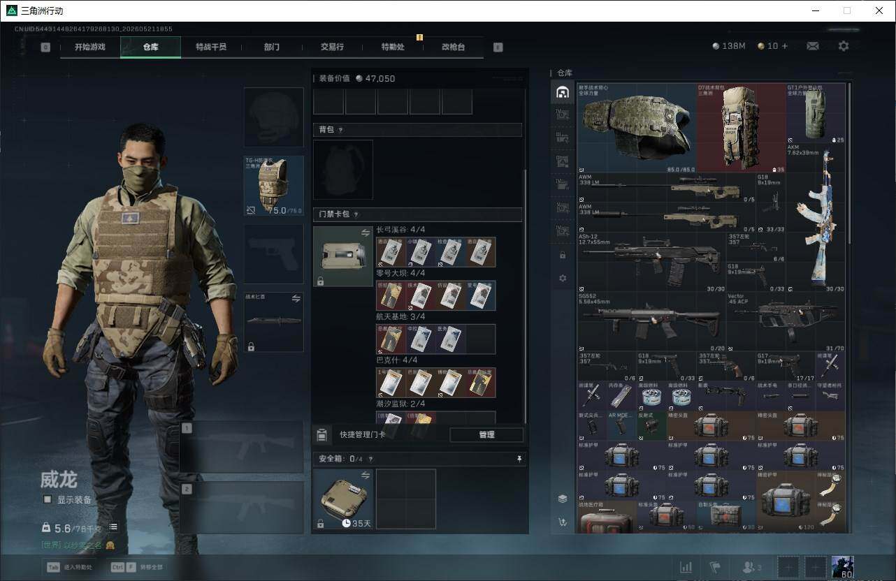Open the bar chart statistics icon
The height and width of the screenshot is (581, 896).
click(686, 567)
